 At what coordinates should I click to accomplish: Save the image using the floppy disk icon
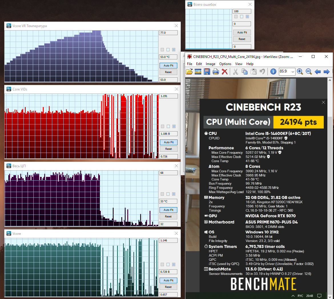click(207, 72)
